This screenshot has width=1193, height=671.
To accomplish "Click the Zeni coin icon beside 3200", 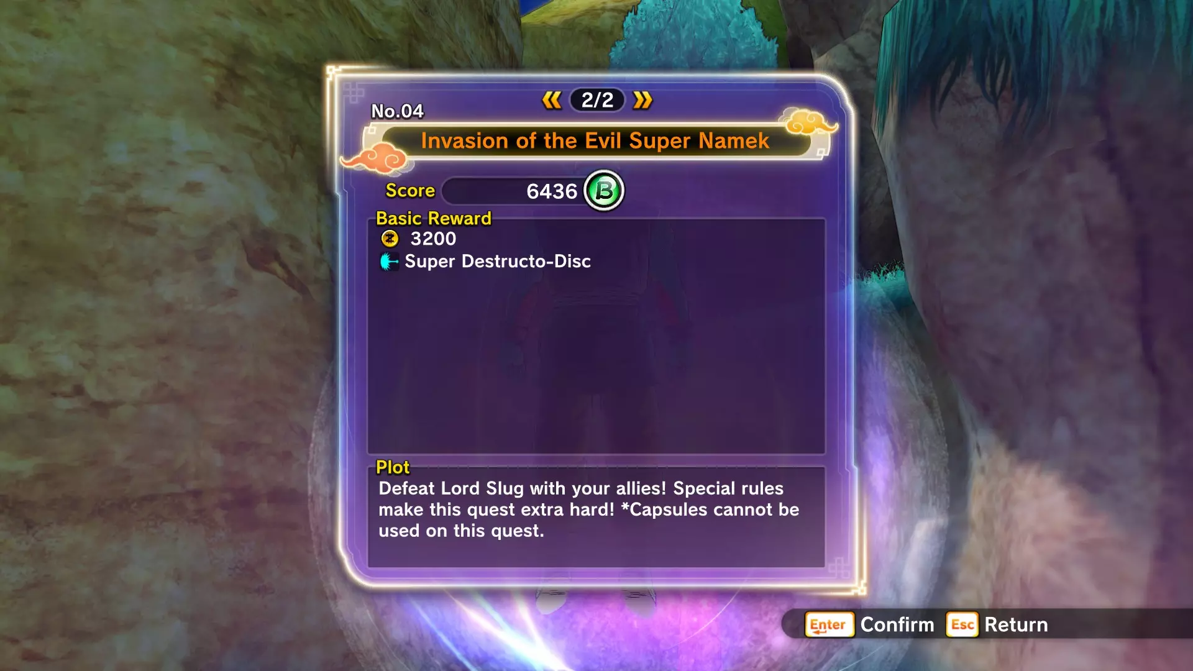I will point(390,239).
